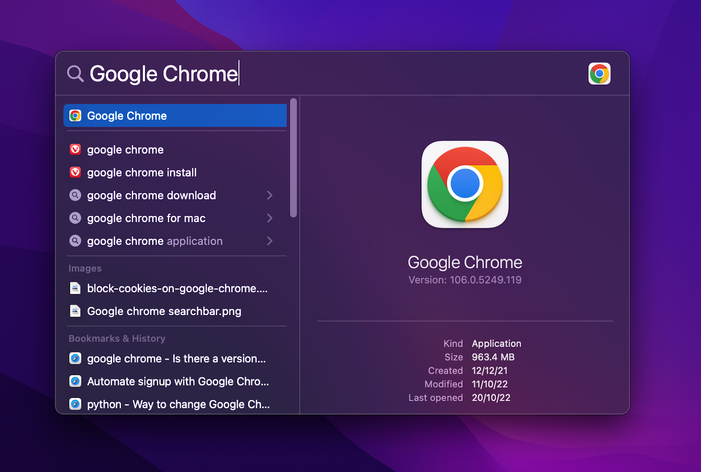Click search icon beside 'google chrome download'
The image size is (701, 472).
click(x=75, y=195)
